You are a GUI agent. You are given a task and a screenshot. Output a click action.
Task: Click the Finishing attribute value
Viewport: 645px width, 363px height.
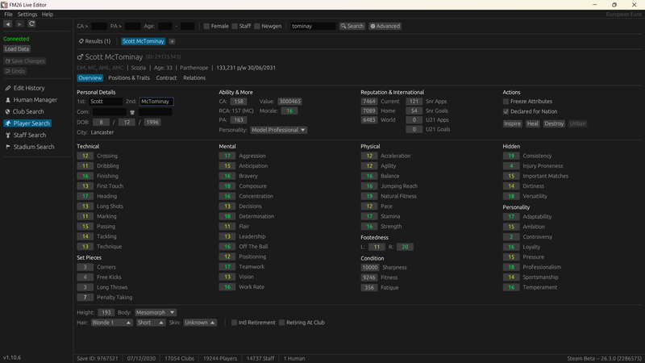pyautogui.click(x=85, y=176)
